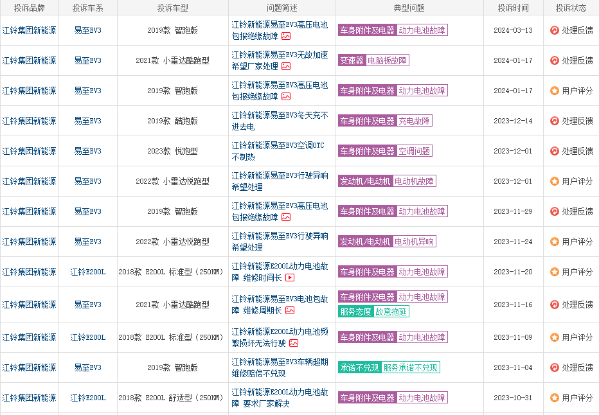599x415 pixels.
Task: Select the 用户评分 star icon for 2023-11-20
Action: coord(555,272)
